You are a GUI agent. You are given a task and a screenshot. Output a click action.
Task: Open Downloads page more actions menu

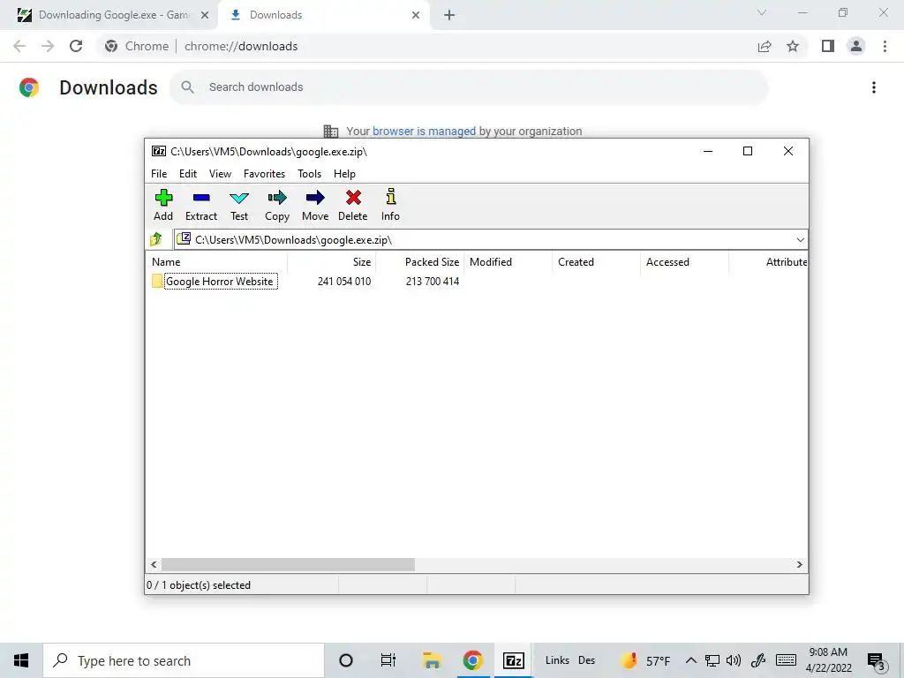874,87
